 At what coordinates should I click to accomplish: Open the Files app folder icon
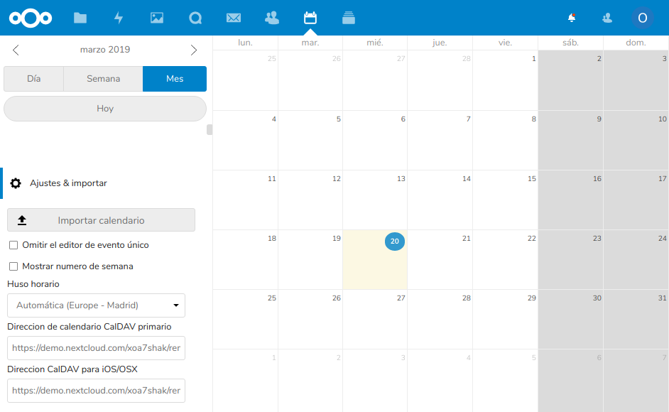80,18
